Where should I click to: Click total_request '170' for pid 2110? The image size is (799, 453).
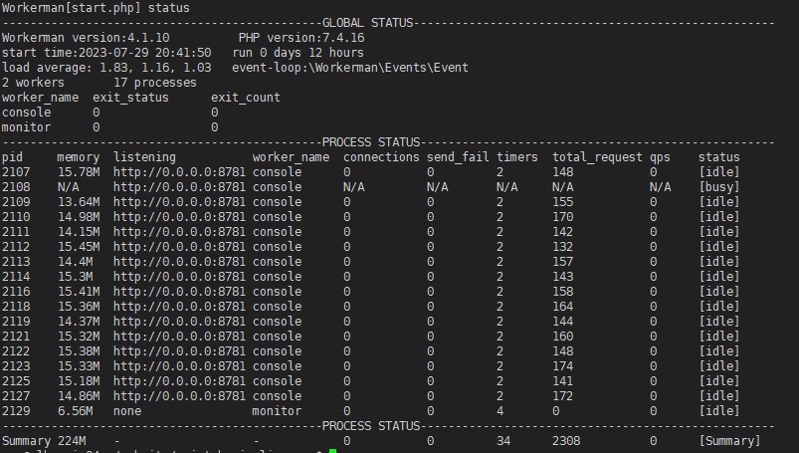click(563, 217)
